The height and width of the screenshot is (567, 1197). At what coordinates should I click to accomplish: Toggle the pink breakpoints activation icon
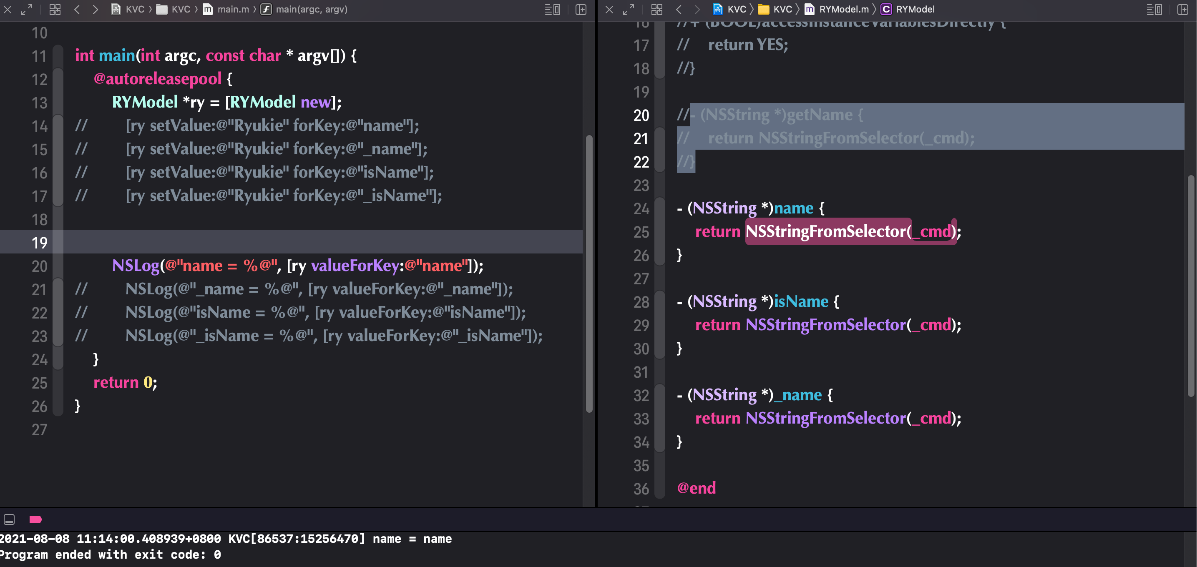click(x=36, y=519)
